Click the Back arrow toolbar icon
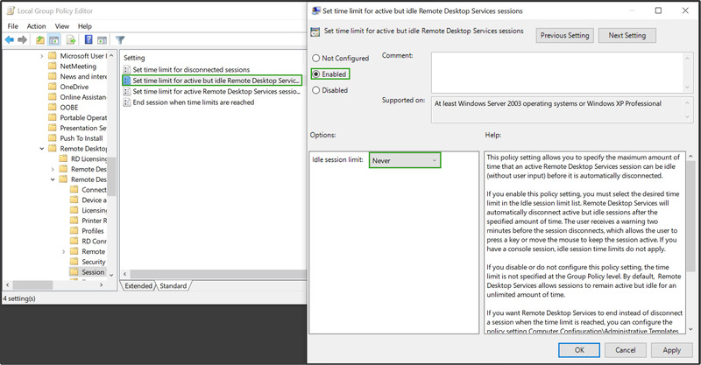 [9, 40]
